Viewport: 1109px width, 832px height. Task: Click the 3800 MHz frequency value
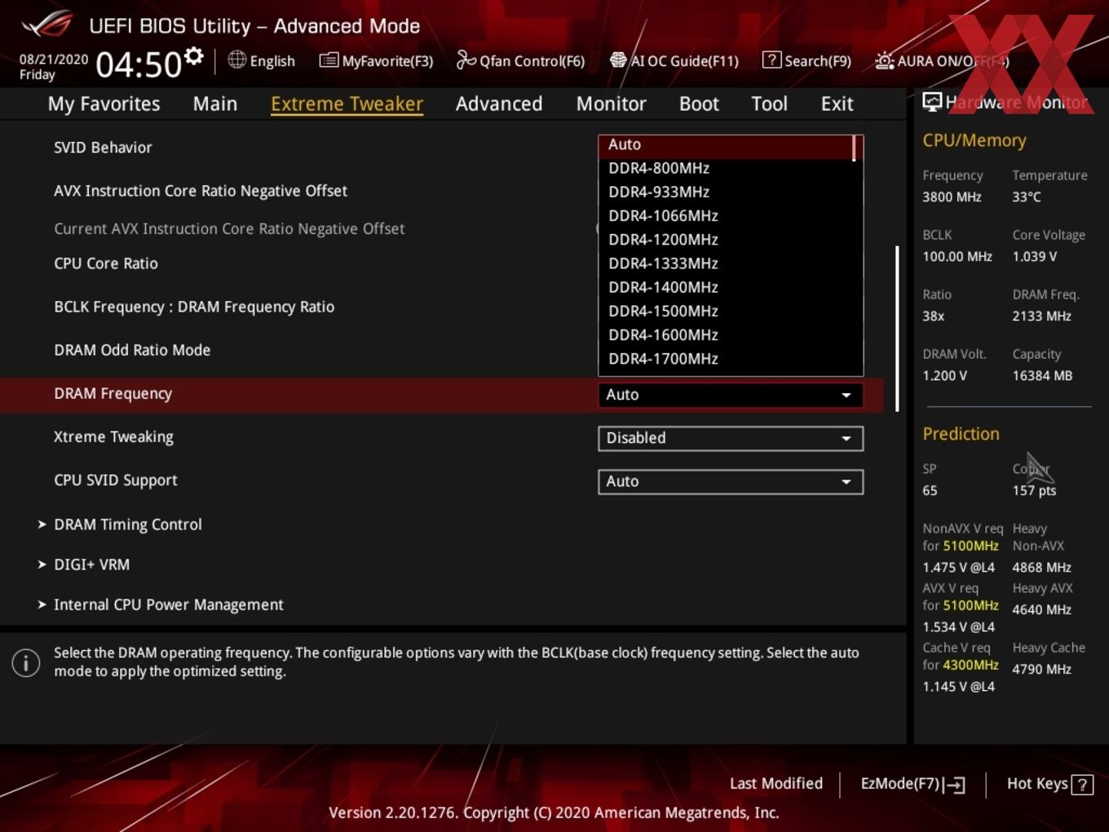point(952,197)
